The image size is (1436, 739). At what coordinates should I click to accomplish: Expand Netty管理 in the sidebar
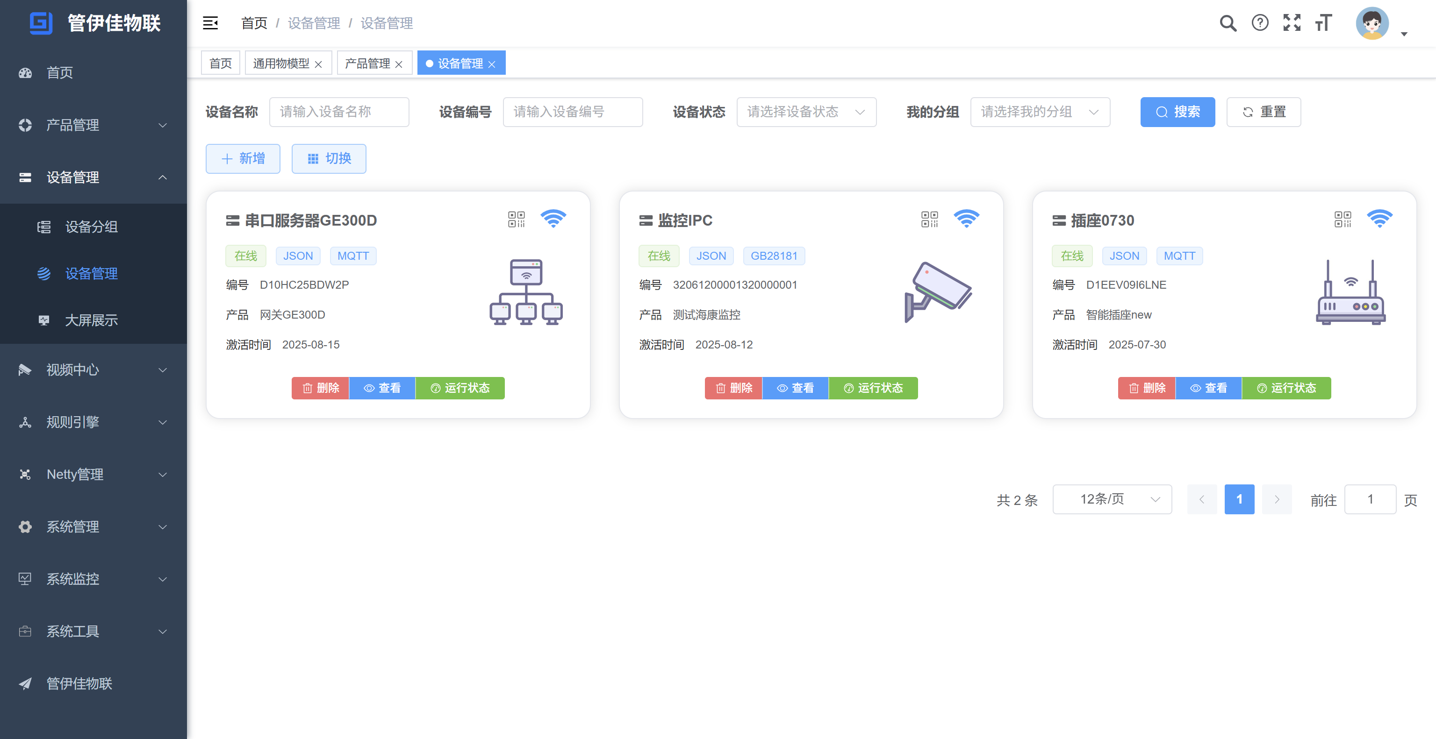[93, 475]
